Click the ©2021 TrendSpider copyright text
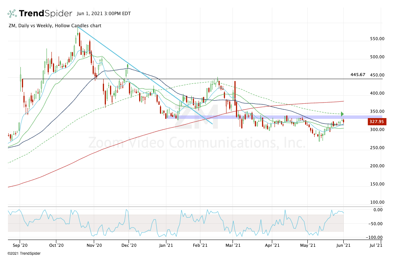The image size is (394, 257). tap(24, 254)
